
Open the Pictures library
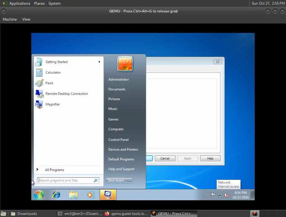114,99
